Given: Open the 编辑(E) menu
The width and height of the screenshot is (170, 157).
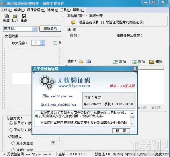Looking at the screenshot, I should click(x=19, y=10).
